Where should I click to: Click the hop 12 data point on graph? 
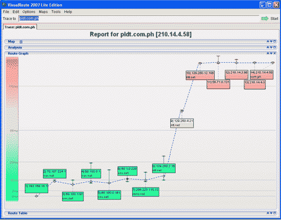click(237, 63)
